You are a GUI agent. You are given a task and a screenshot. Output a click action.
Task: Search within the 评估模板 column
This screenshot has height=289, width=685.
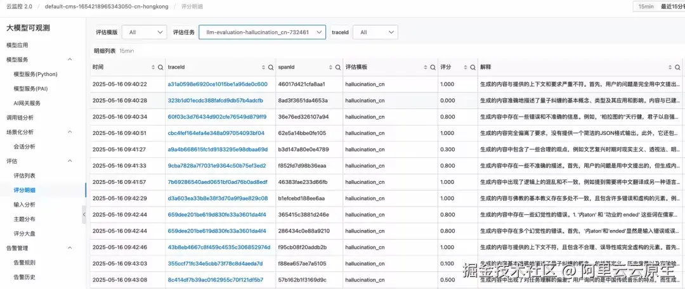[x=433, y=68]
